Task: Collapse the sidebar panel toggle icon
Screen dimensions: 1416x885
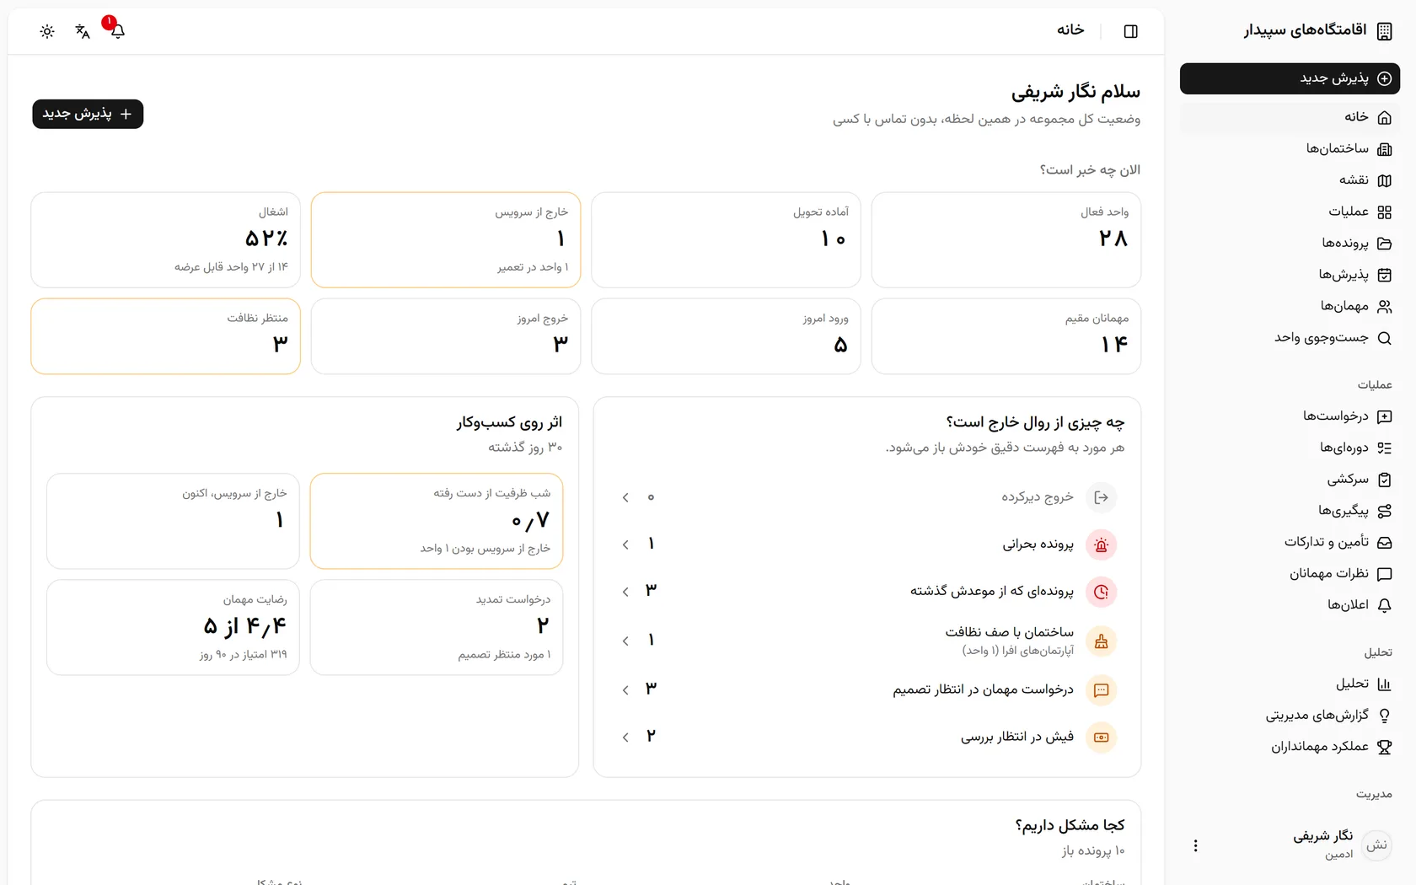Action: 1131,31
